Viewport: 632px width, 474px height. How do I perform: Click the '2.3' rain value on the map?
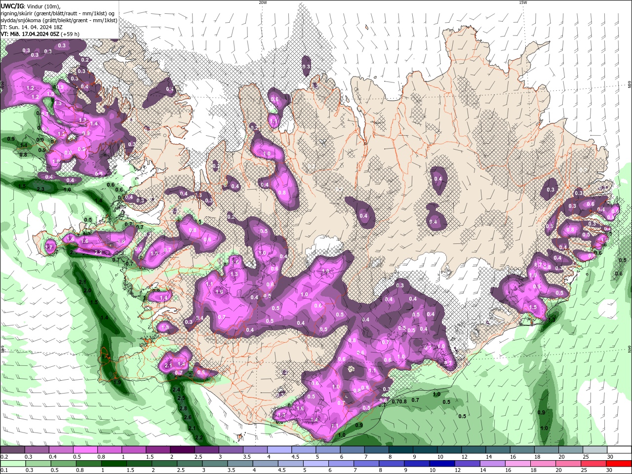40,189
